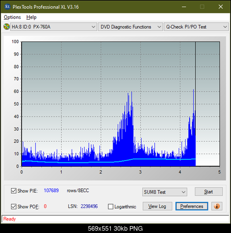Open the Help menu
The width and height of the screenshot is (231, 233).
pos(32,17)
